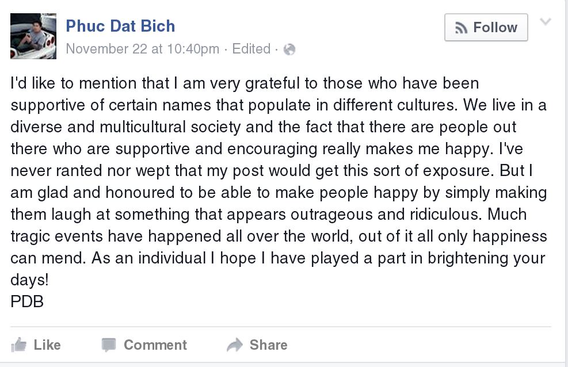Click the Share arrow icon
The width and height of the screenshot is (568, 367).
[x=235, y=345]
